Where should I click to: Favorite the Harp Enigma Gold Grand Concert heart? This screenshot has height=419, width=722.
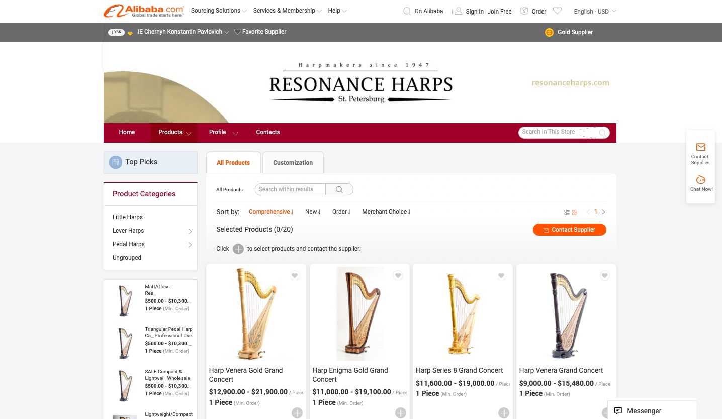tap(398, 275)
